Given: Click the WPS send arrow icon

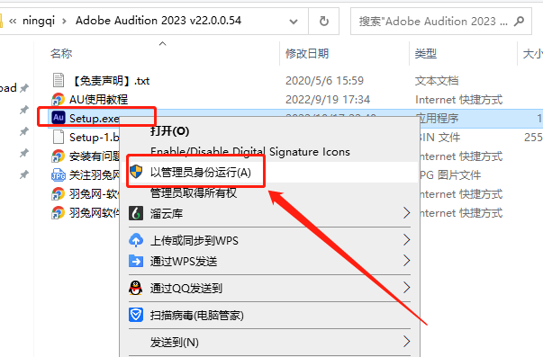Looking at the screenshot, I should pos(136,261).
